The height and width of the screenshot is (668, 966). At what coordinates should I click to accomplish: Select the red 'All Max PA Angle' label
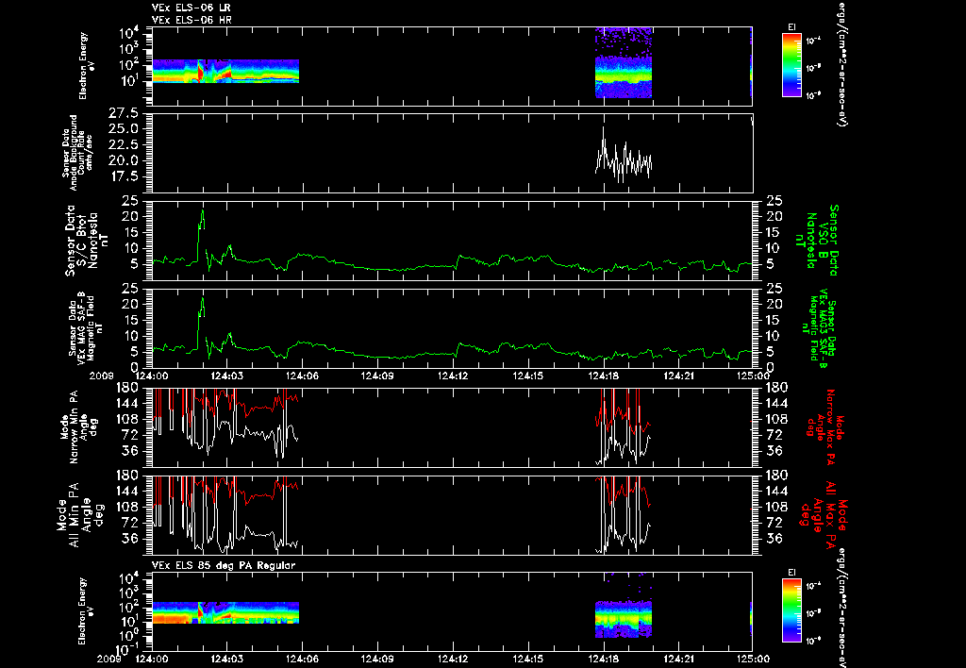(x=824, y=514)
